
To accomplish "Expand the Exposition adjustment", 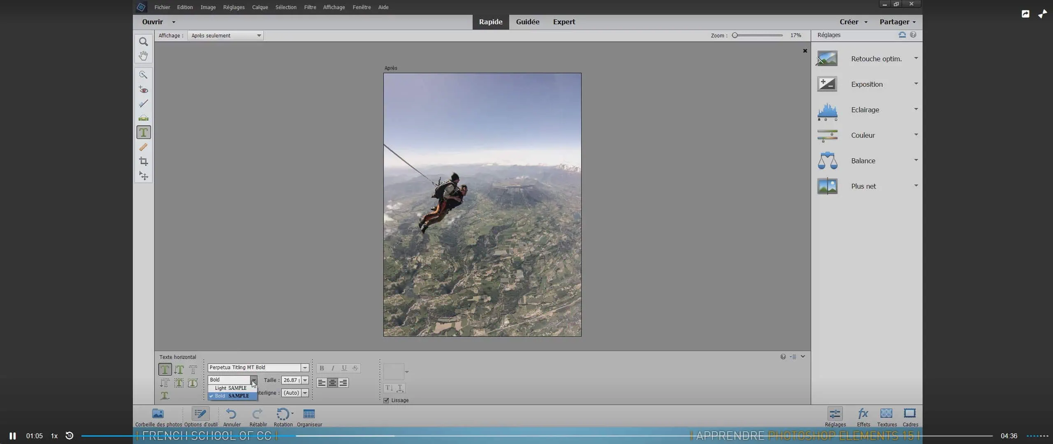I will 916,83.
